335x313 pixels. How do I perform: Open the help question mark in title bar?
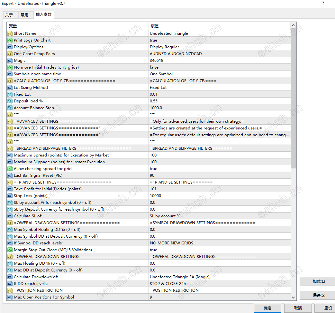point(323,4)
